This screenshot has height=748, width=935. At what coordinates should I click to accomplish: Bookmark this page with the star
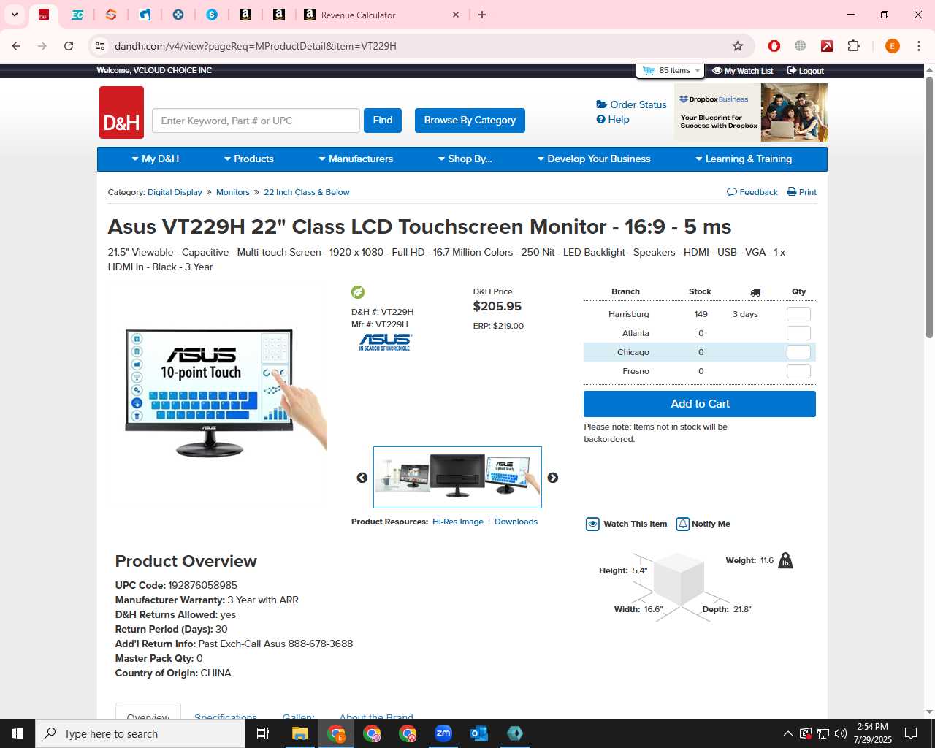pyautogui.click(x=738, y=46)
